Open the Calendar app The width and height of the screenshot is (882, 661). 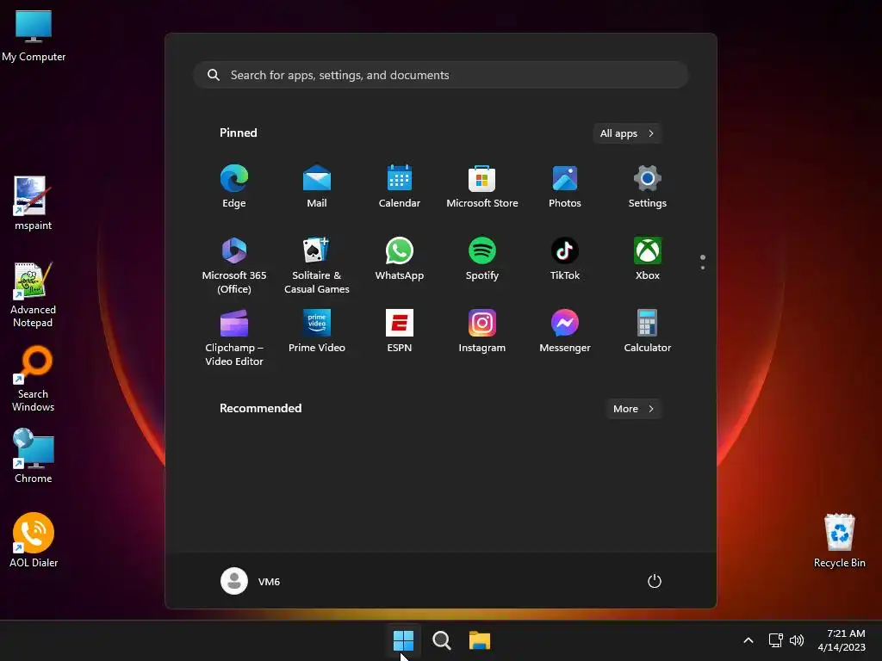click(400, 186)
